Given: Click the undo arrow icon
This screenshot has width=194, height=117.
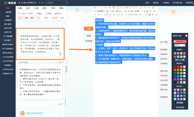Looking at the screenshot, I should (x=140, y=15).
